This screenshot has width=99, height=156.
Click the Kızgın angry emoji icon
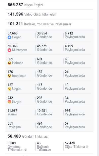pos(9,102)
